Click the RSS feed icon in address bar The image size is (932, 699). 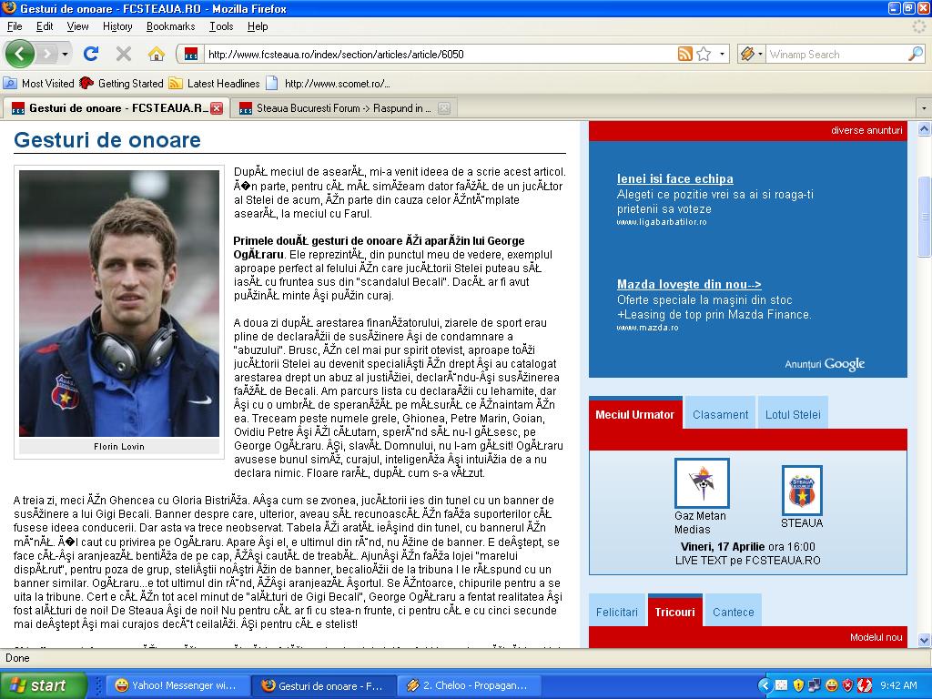pyautogui.click(x=684, y=54)
